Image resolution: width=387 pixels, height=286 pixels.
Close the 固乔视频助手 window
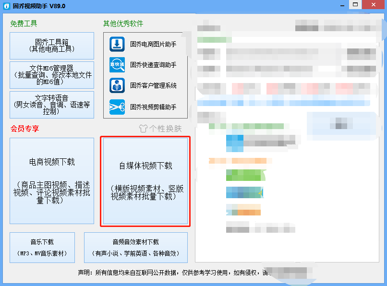[x=374, y=4]
